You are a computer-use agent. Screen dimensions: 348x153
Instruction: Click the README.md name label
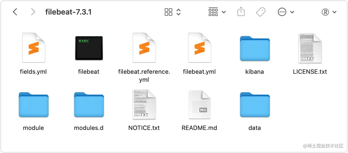coord(199,128)
